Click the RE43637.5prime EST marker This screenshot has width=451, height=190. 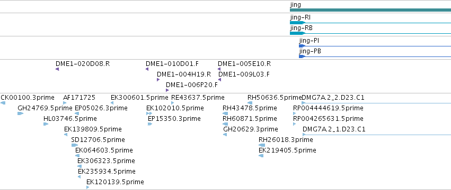173,103
